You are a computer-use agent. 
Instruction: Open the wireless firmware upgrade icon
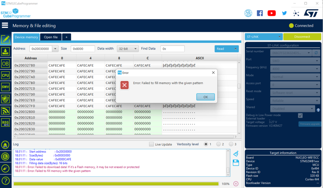pyautogui.click(x=6, y=111)
